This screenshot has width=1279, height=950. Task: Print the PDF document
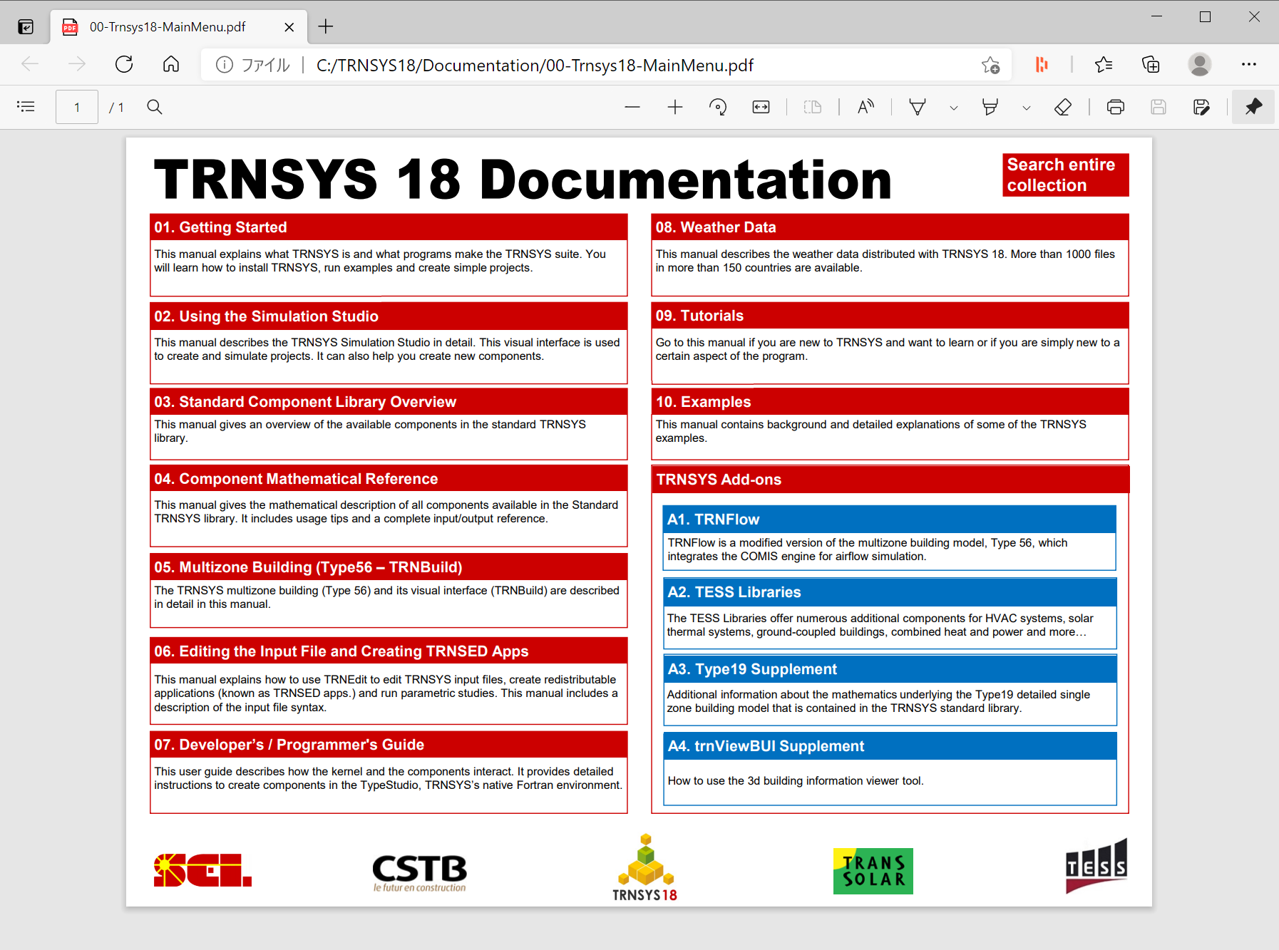coord(1116,107)
